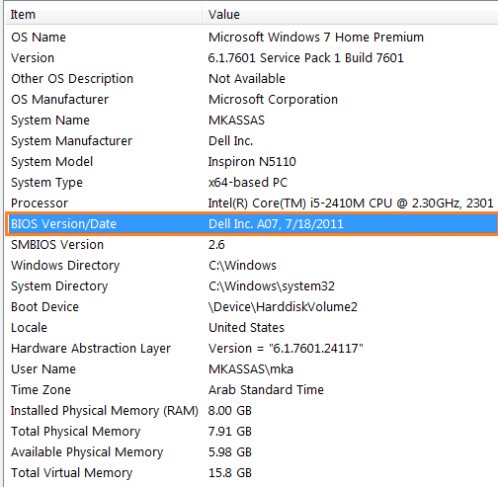Click the 15.8 GB value
This screenshot has width=498, height=487.
coord(230,473)
